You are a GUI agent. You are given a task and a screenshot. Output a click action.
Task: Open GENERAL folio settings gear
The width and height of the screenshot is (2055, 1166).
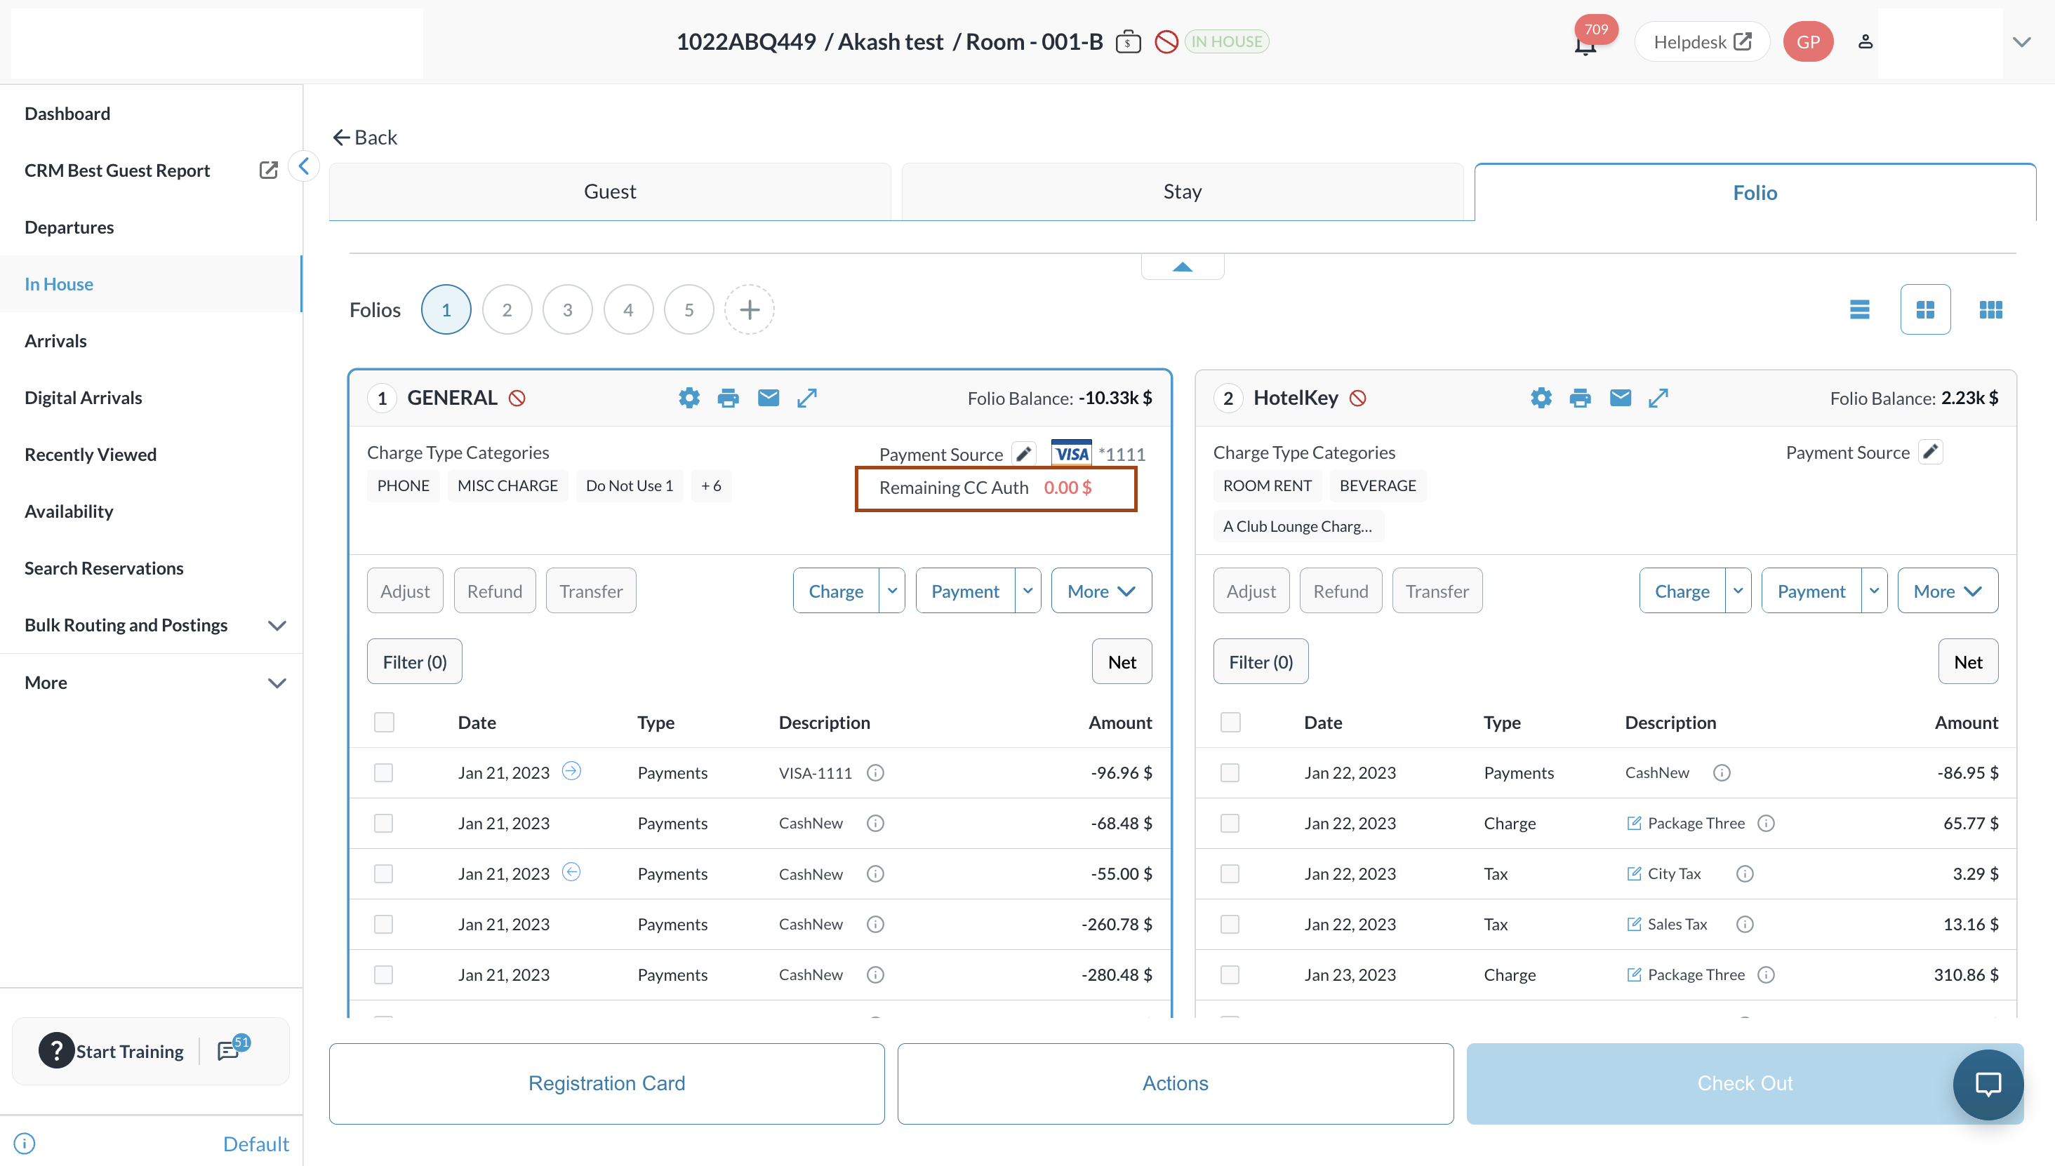pyautogui.click(x=689, y=398)
